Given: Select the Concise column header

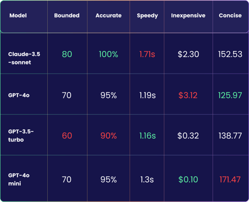Looking at the screenshot, I should (230, 16).
